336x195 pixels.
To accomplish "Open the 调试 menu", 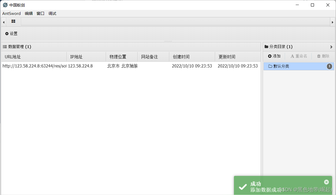I will pyautogui.click(x=52, y=13).
